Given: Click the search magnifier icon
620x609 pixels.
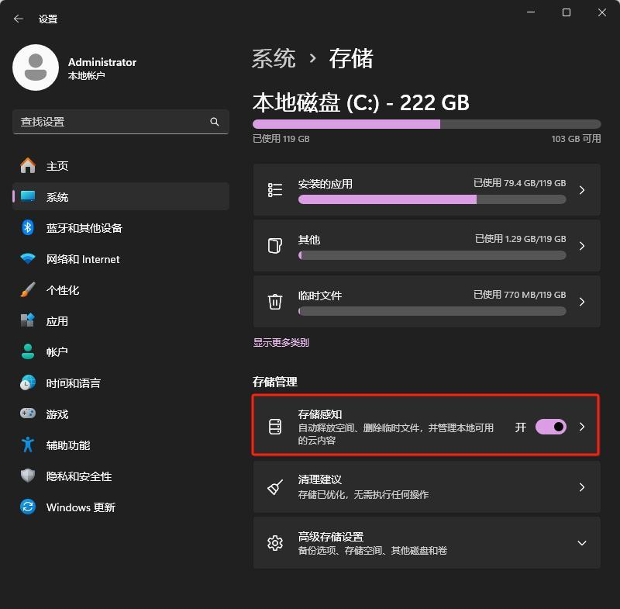Looking at the screenshot, I should pos(215,122).
